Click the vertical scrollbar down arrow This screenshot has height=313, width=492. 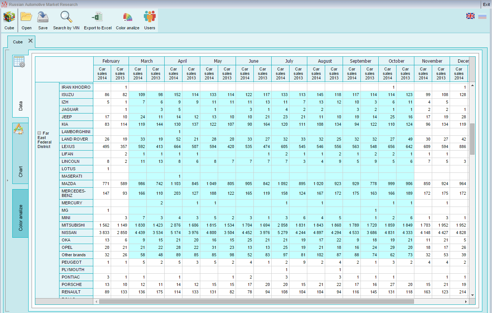[x=472, y=295]
